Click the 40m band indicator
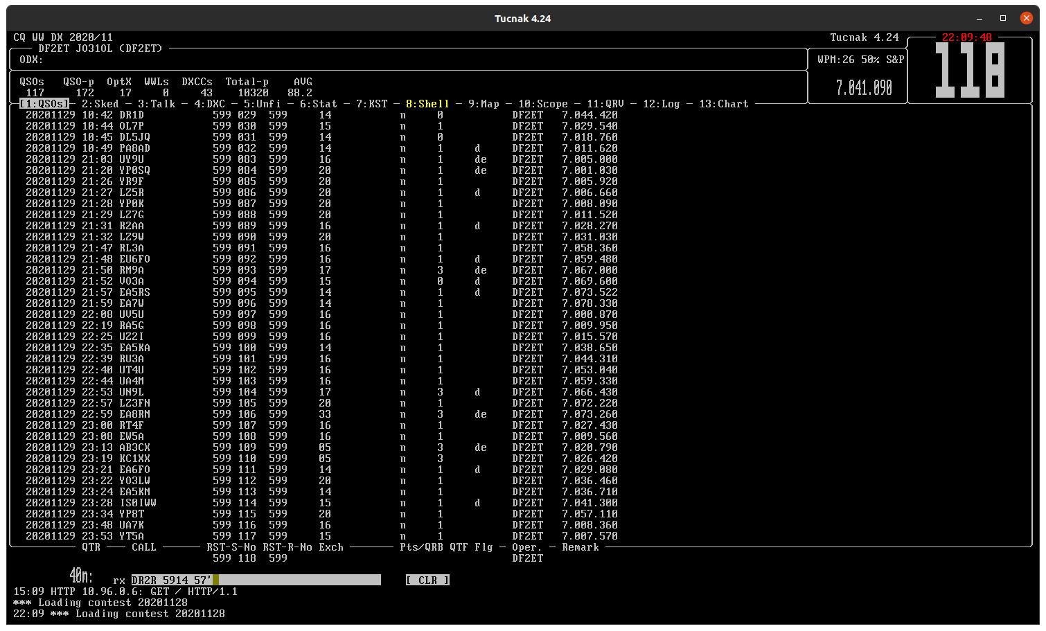This screenshot has width=1046, height=631. pos(81,576)
